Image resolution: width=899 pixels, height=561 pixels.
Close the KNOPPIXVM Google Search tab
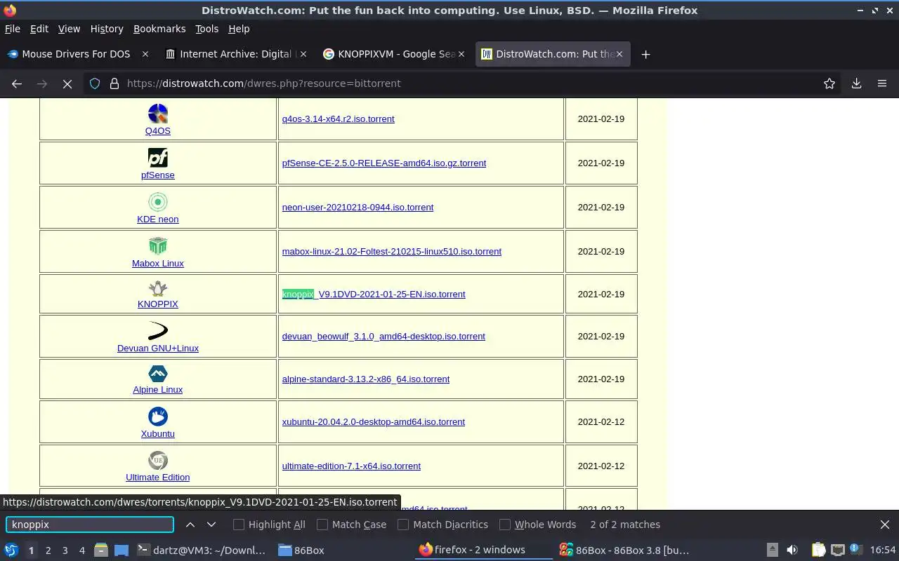tap(461, 54)
